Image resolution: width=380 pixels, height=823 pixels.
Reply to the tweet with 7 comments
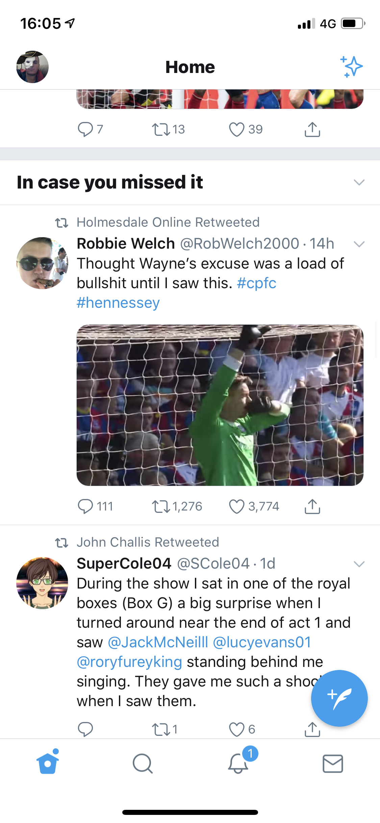[x=85, y=129]
